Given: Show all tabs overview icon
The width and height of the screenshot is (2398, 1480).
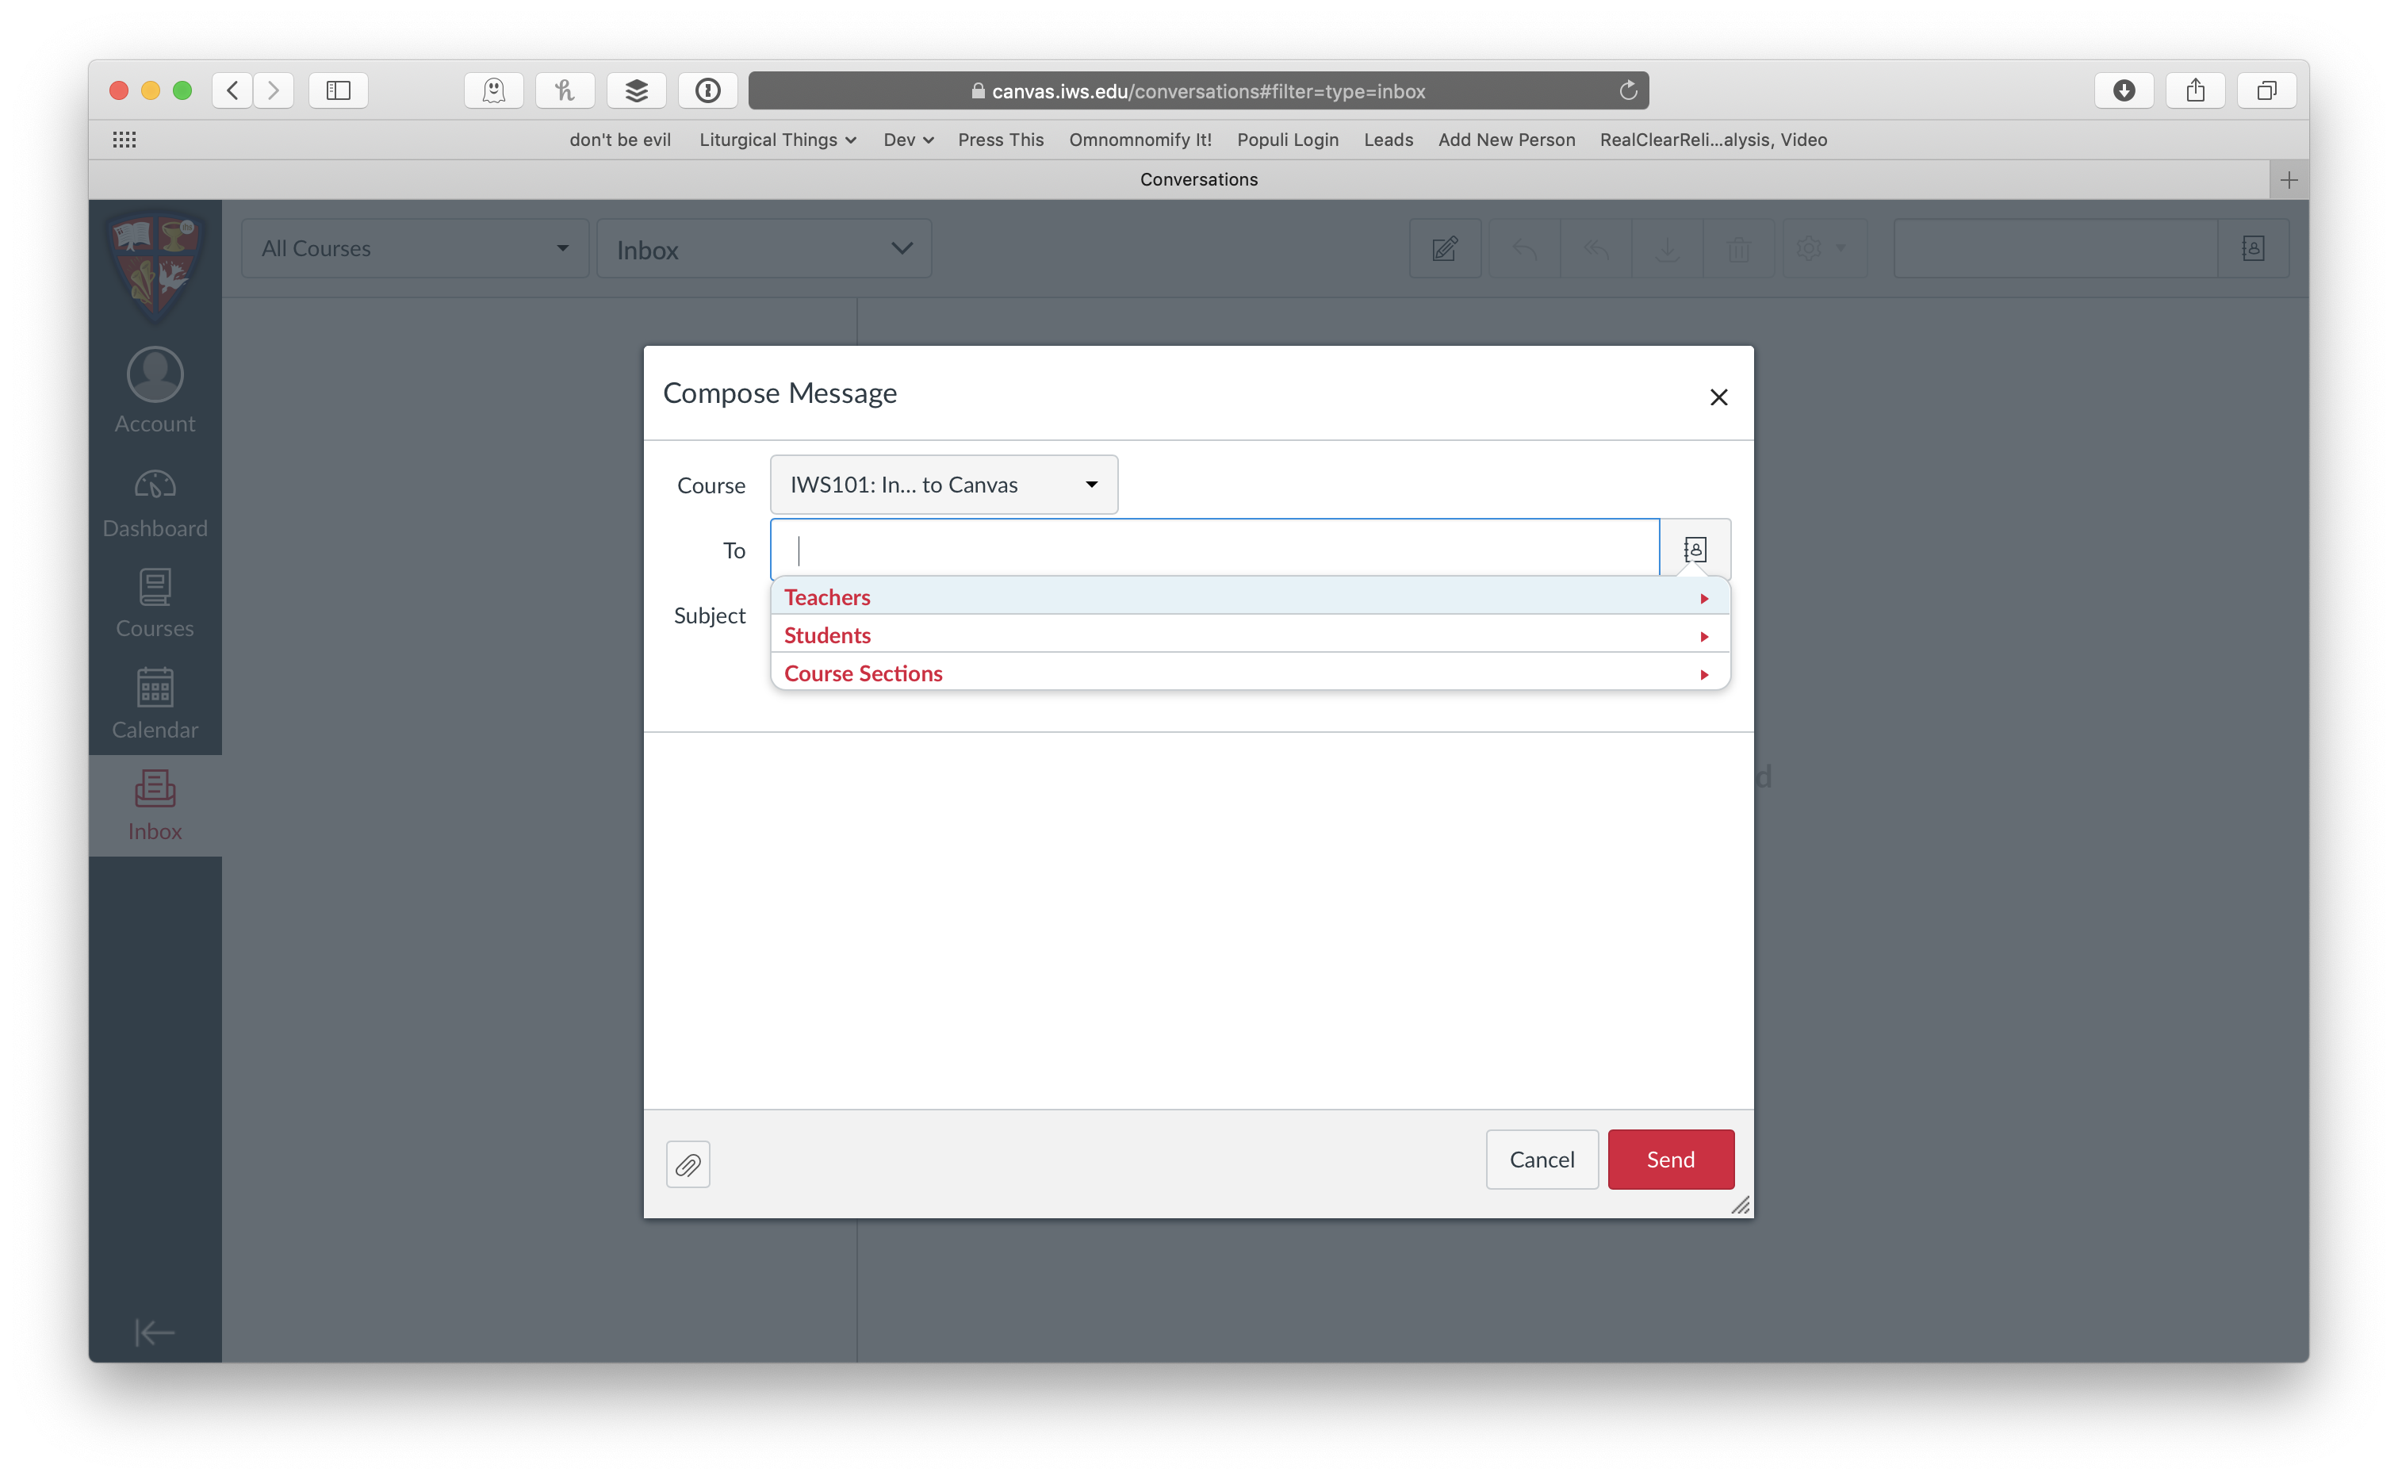Looking at the screenshot, I should [x=2267, y=90].
